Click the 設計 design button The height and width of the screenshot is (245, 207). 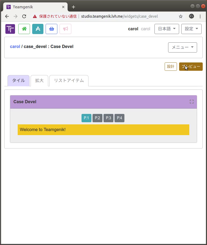[x=171, y=67]
